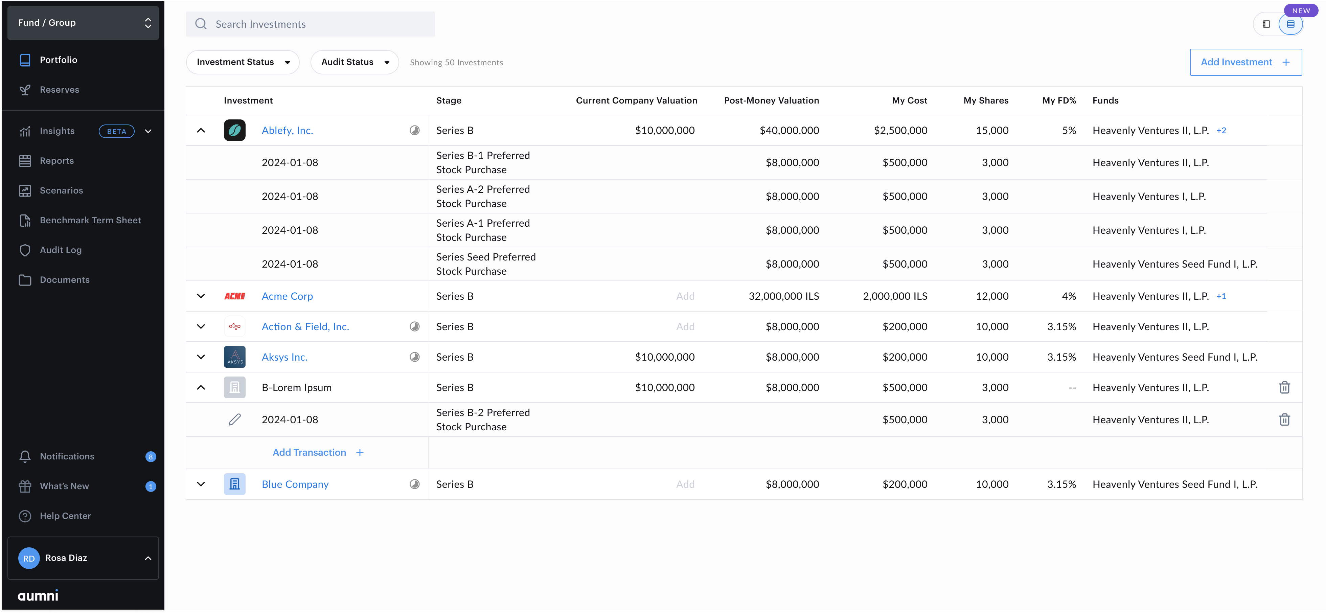Open the Fund / Group selector
The width and height of the screenshot is (1326, 613).
tap(83, 23)
